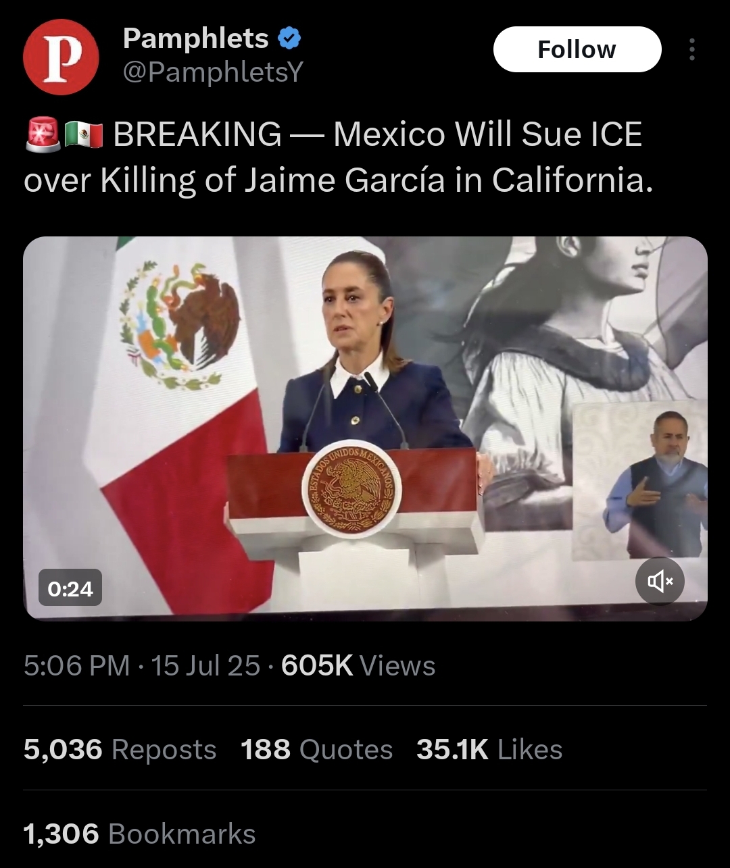Click the 605K Views count
Viewport: 730px width, 868px height.
[358, 665]
